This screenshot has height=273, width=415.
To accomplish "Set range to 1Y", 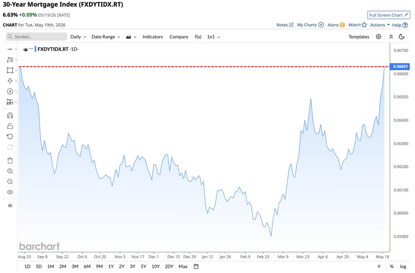I will (x=111, y=266).
